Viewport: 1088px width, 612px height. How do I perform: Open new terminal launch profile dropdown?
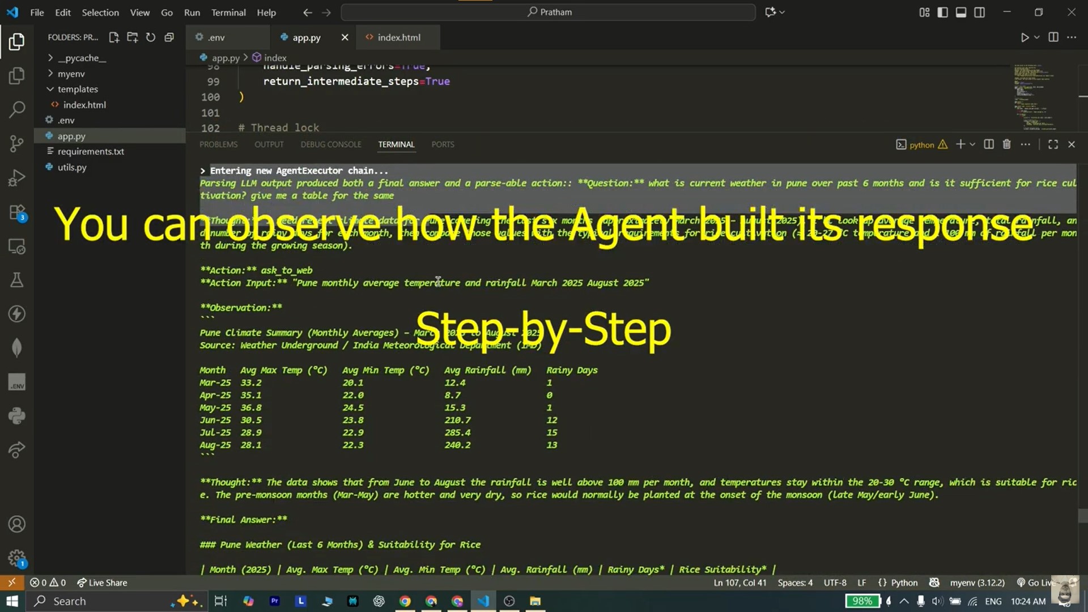972,144
